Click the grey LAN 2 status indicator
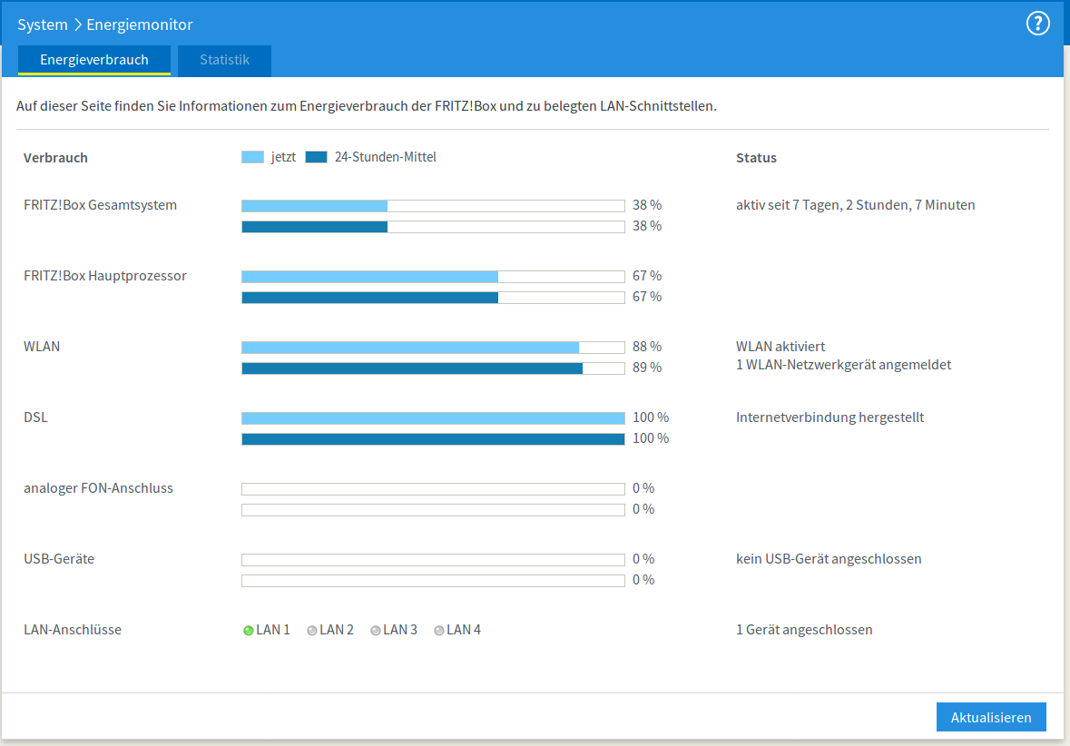The height and width of the screenshot is (746, 1070). coord(312,631)
